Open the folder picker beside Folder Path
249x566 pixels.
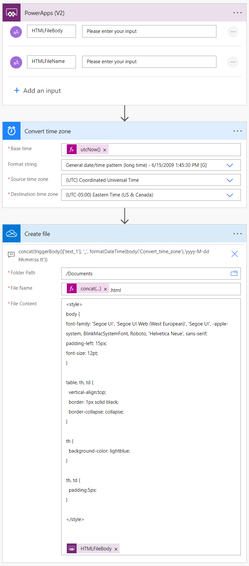tap(234, 273)
